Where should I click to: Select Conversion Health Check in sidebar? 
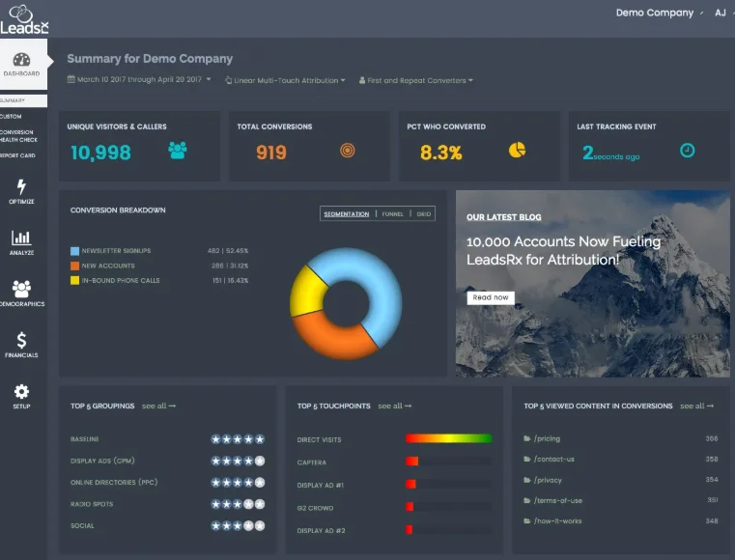click(x=16, y=136)
